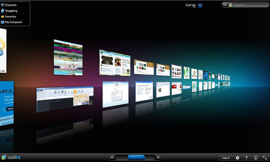Image resolution: width=270 pixels, height=162 pixels.
Task: Click the blue favorite star beside bing
Action: point(200,5)
